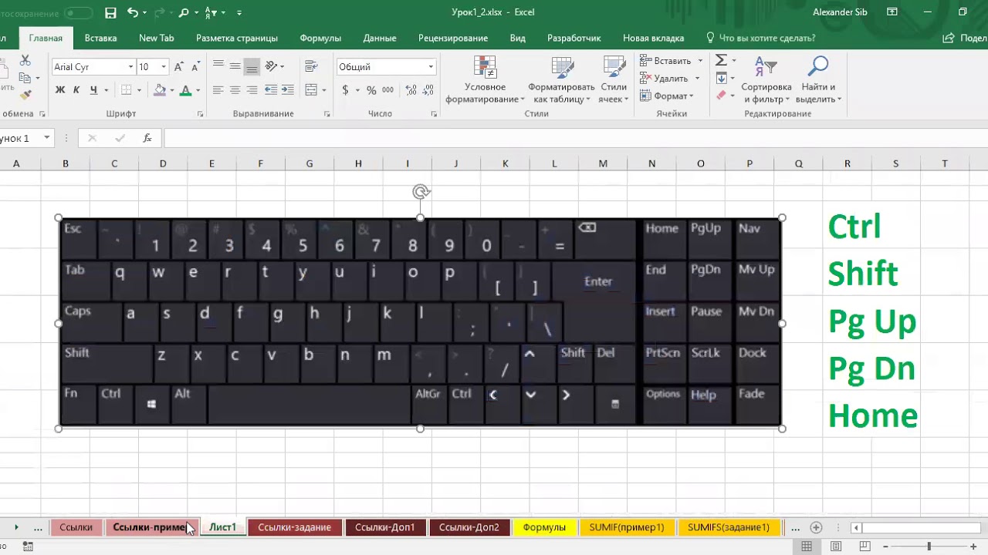The width and height of the screenshot is (988, 555).
Task: Open the font size dropdown
Action: click(163, 67)
